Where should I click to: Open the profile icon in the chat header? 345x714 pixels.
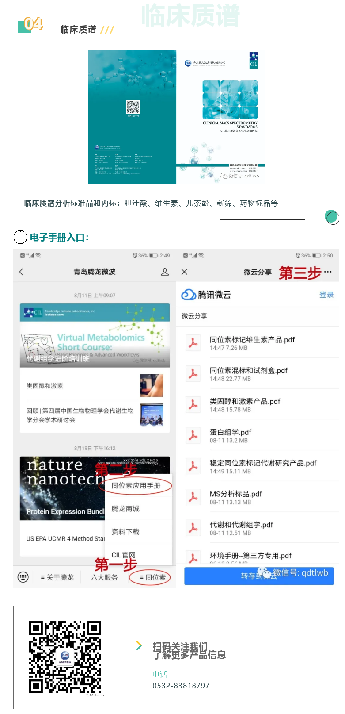[x=165, y=272]
